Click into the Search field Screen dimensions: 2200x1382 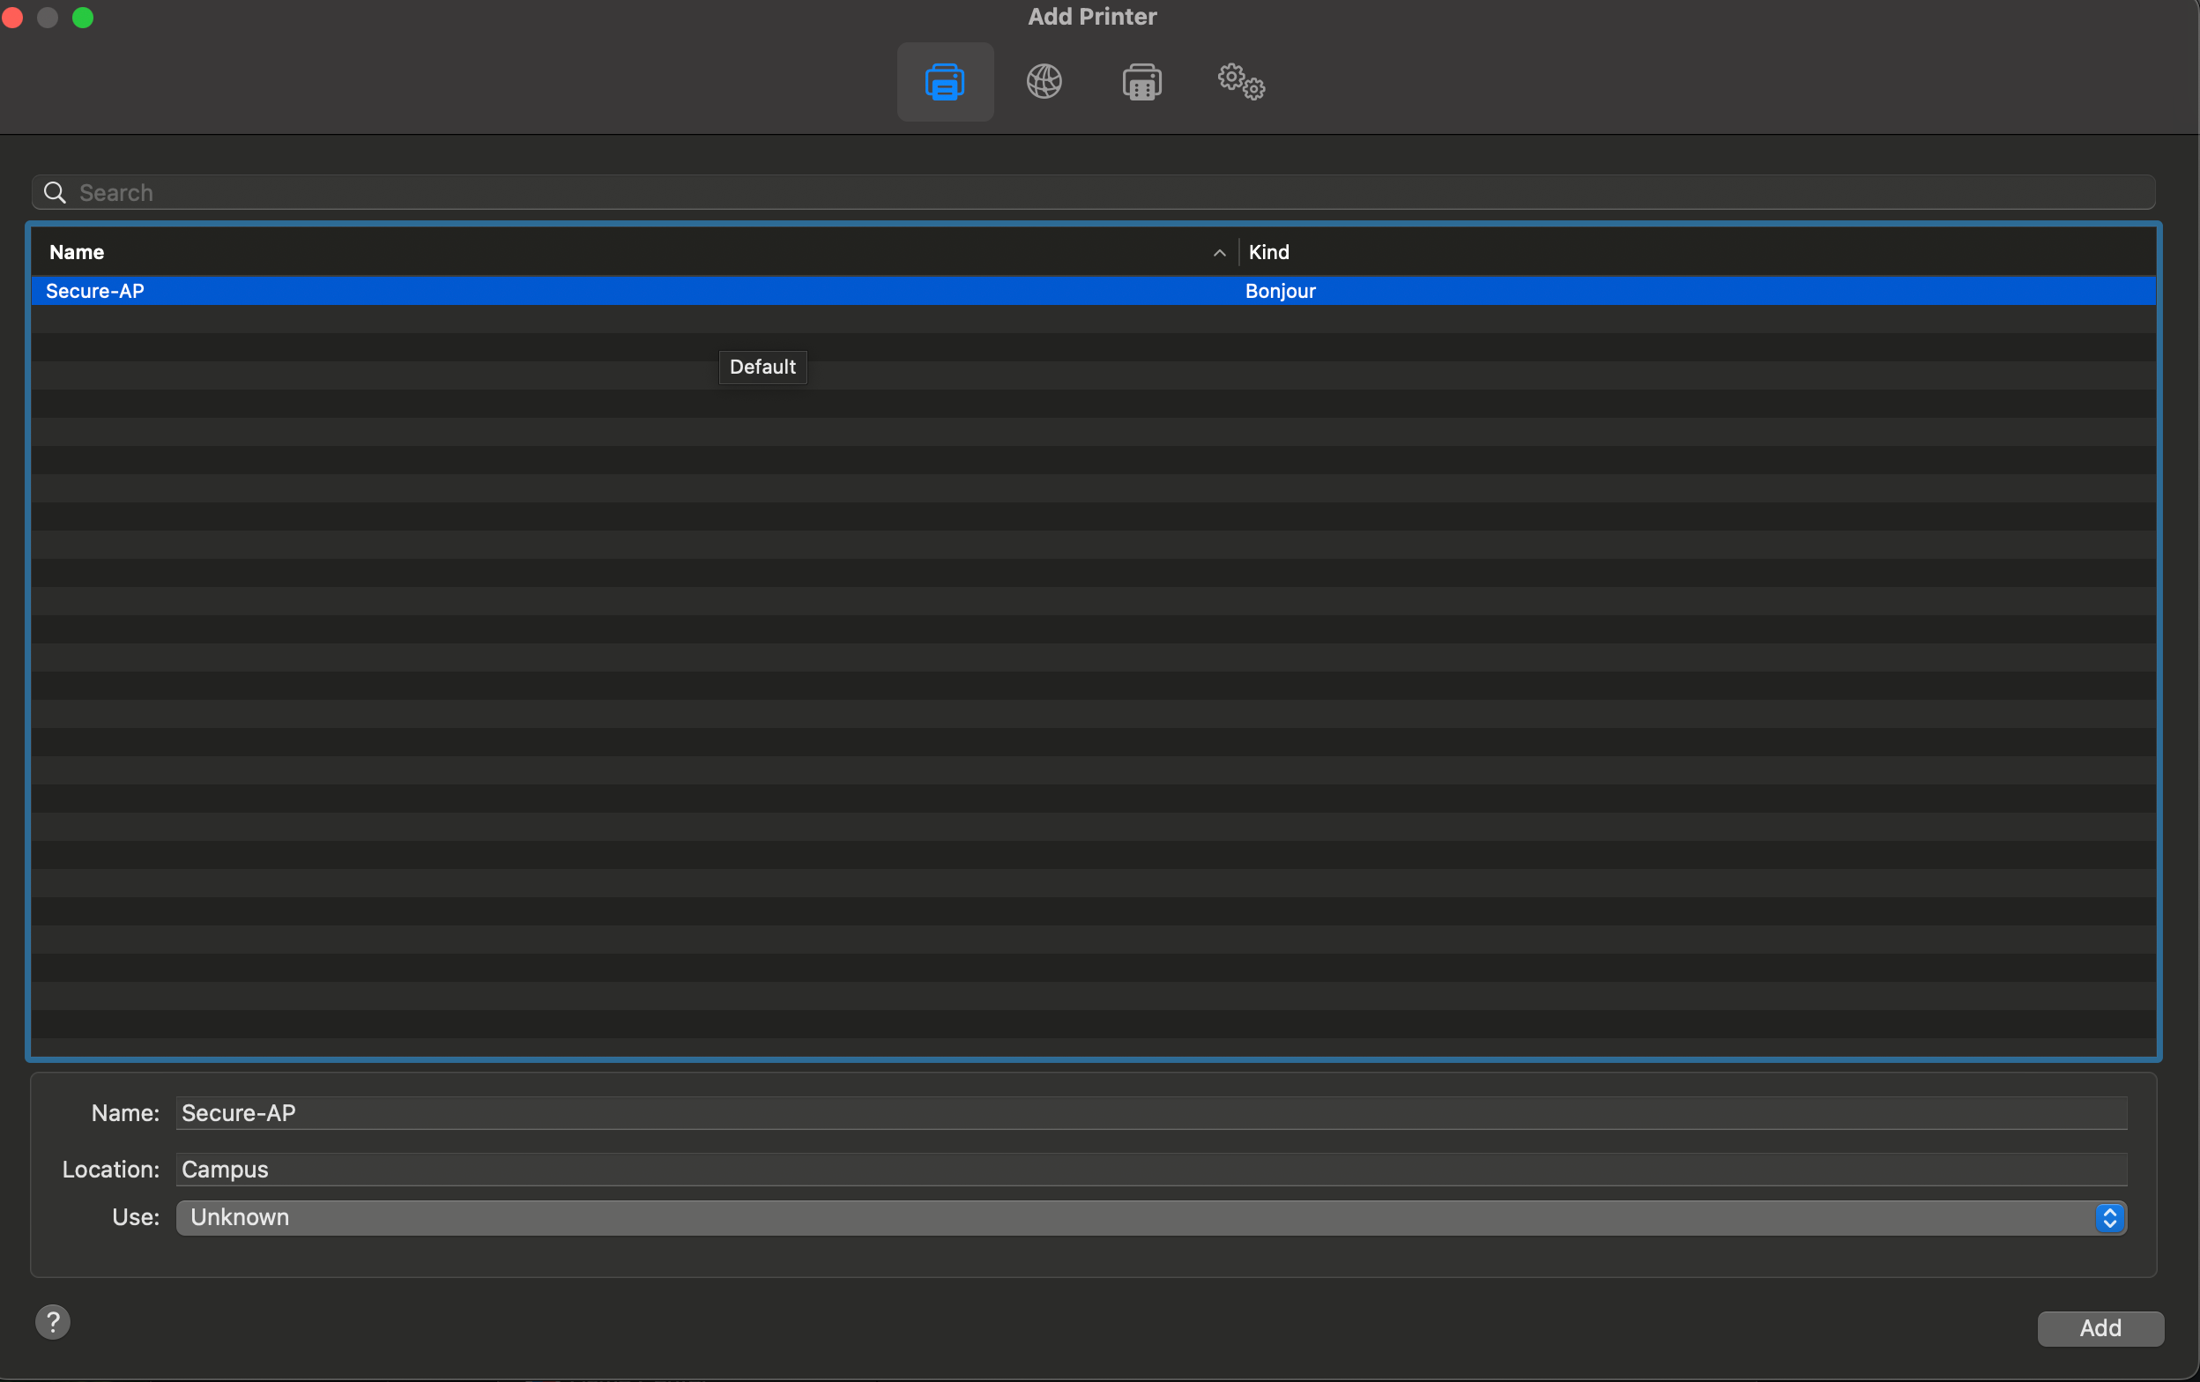[x=1096, y=193]
